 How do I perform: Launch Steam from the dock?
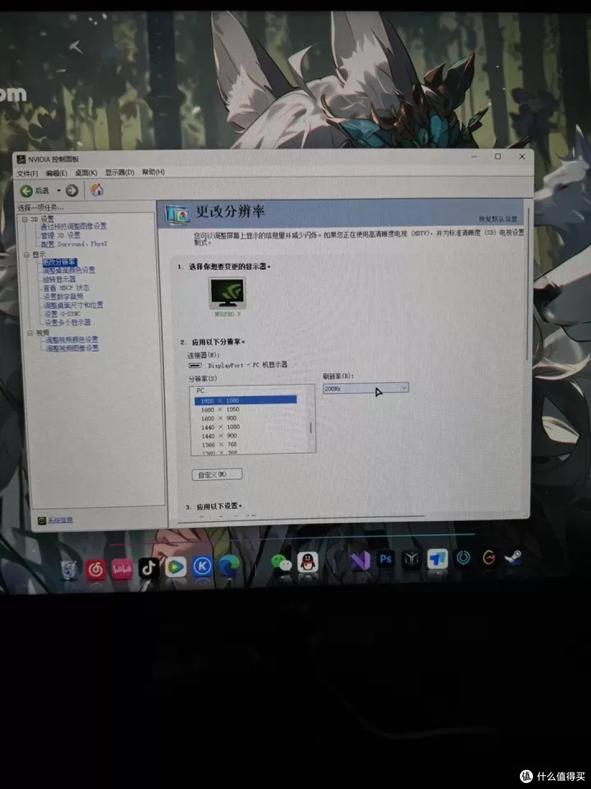[x=513, y=558]
